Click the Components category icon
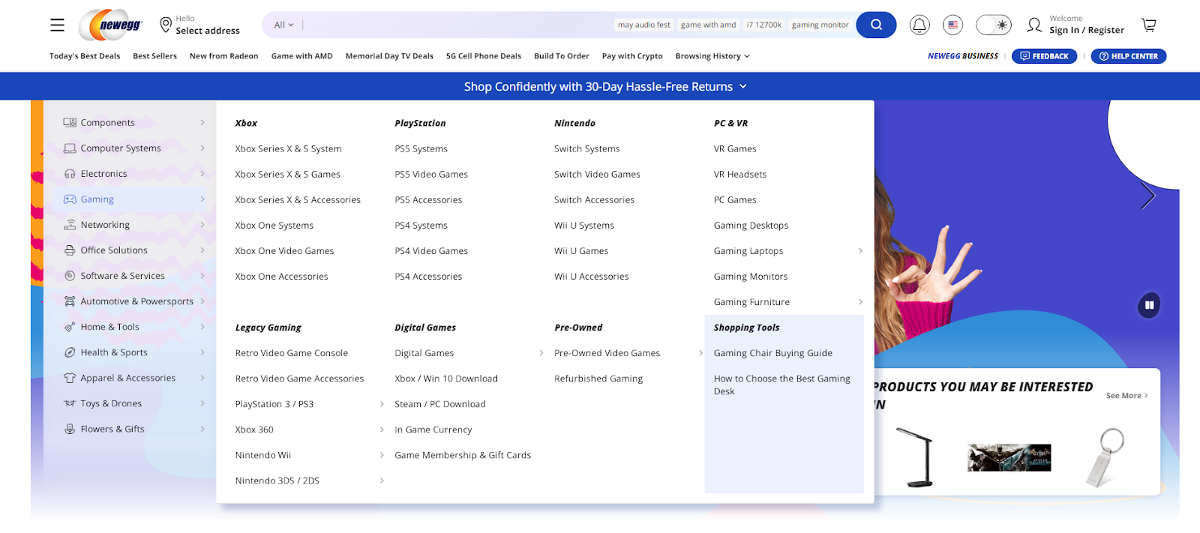 pos(70,123)
